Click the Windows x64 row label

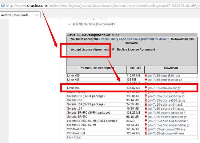76,133
